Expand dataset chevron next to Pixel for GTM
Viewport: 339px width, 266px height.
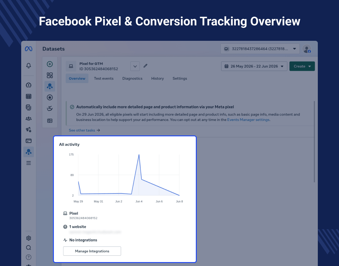point(135,66)
